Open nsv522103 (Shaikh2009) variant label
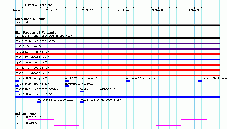 [x=32, y=57]
